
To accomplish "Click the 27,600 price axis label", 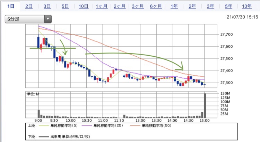I will coord(226,46).
